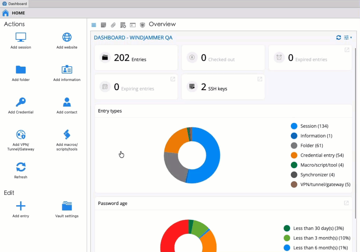Image resolution: width=360 pixels, height=252 pixels.
Task: Click the shield security icon in toolbar
Action: pyautogui.click(x=142, y=25)
